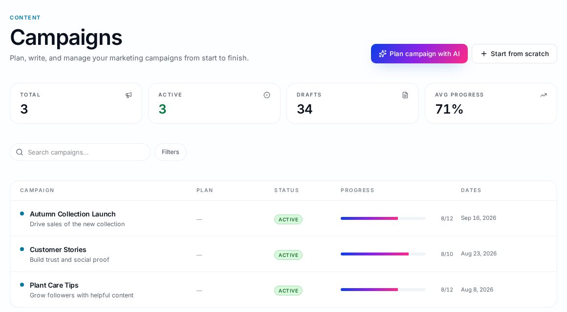The height and width of the screenshot is (312, 567).
Task: Click the plus icon on Start from scratch
Action: point(484,54)
